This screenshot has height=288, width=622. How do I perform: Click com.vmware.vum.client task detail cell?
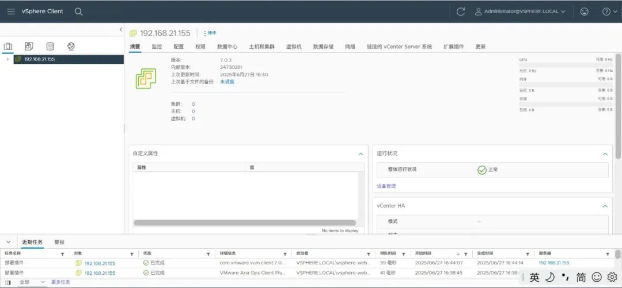tap(253, 263)
